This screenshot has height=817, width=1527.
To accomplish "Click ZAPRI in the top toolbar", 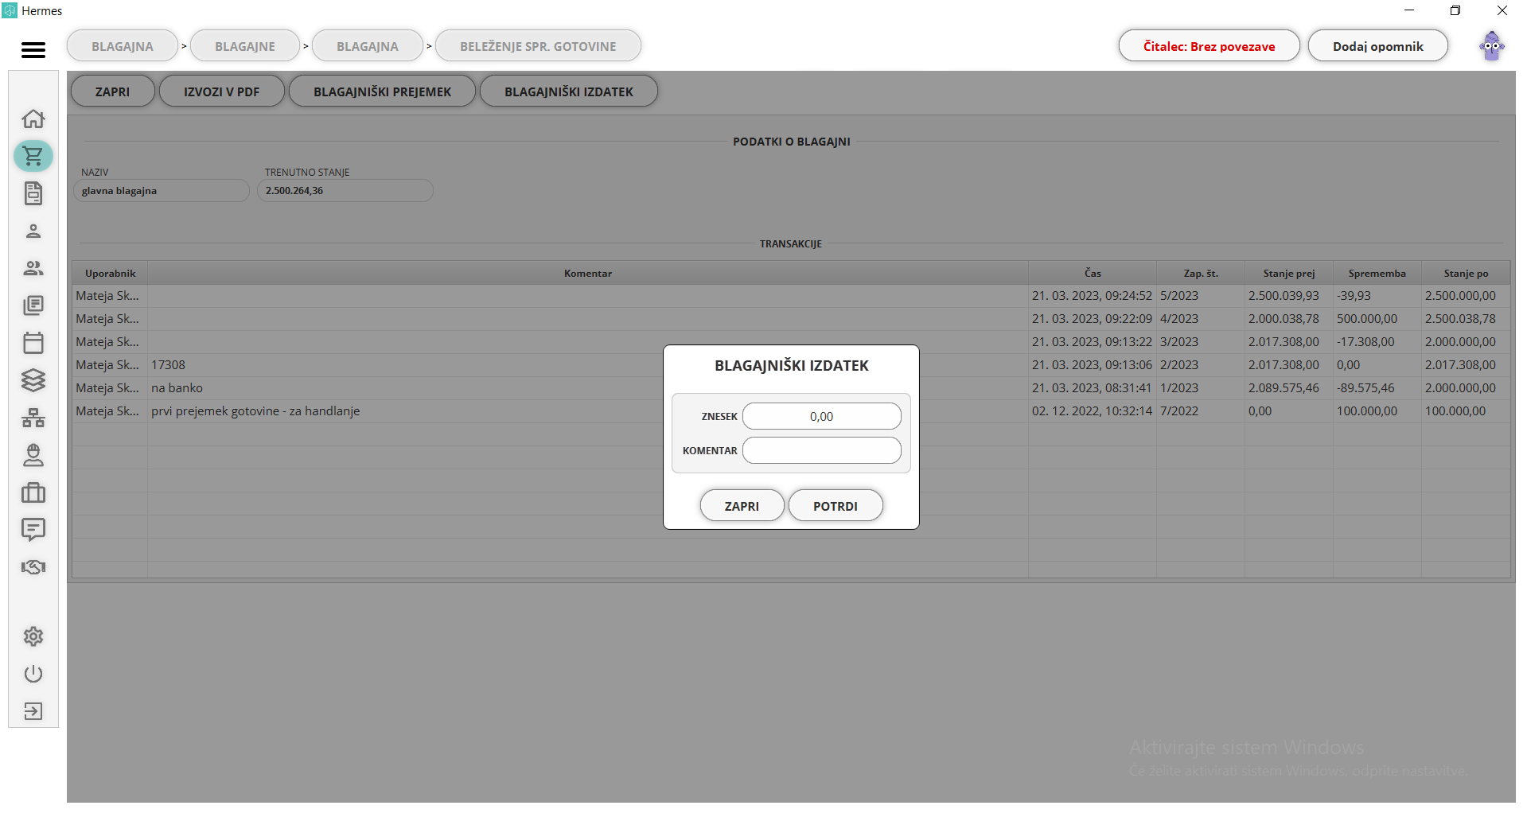I will tap(112, 91).
